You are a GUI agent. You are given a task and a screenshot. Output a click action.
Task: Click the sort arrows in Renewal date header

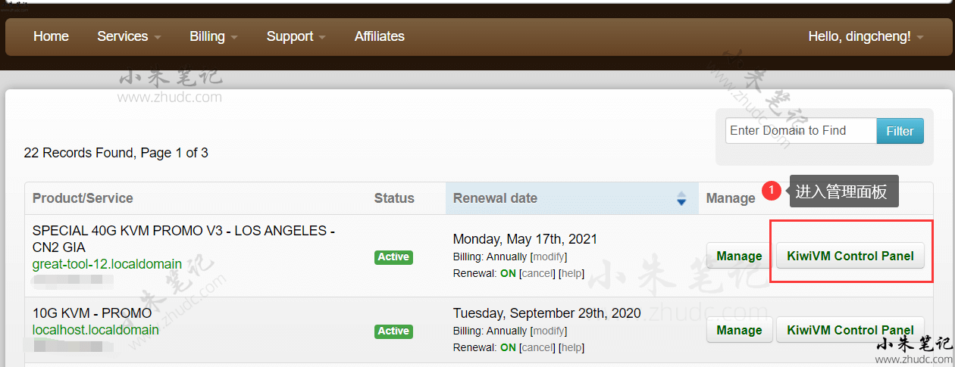click(681, 198)
